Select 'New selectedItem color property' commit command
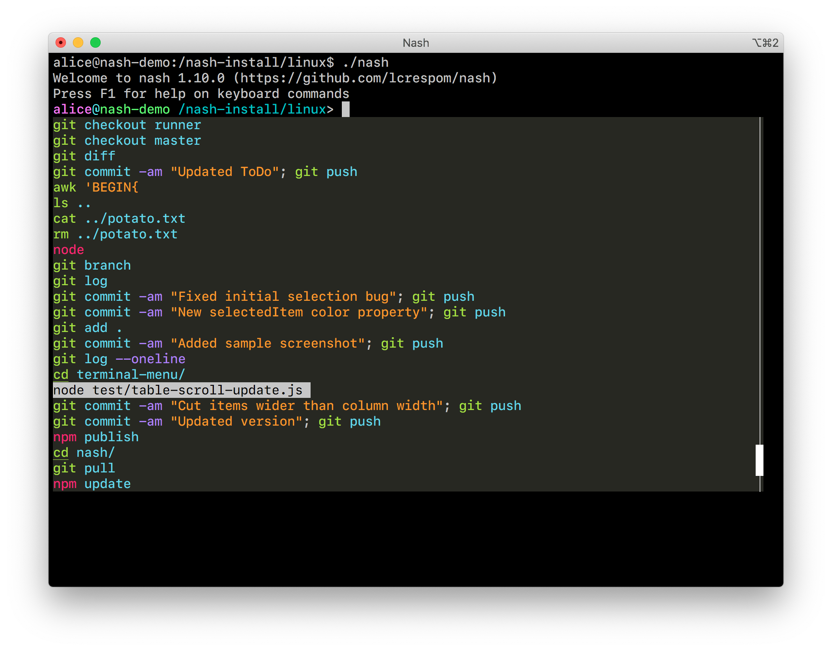 pos(279,312)
